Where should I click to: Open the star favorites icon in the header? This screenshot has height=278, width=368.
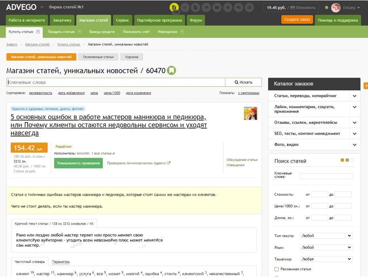click(228, 8)
